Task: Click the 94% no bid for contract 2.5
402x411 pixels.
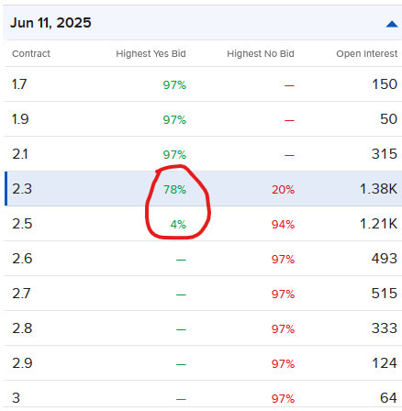Action: click(283, 224)
